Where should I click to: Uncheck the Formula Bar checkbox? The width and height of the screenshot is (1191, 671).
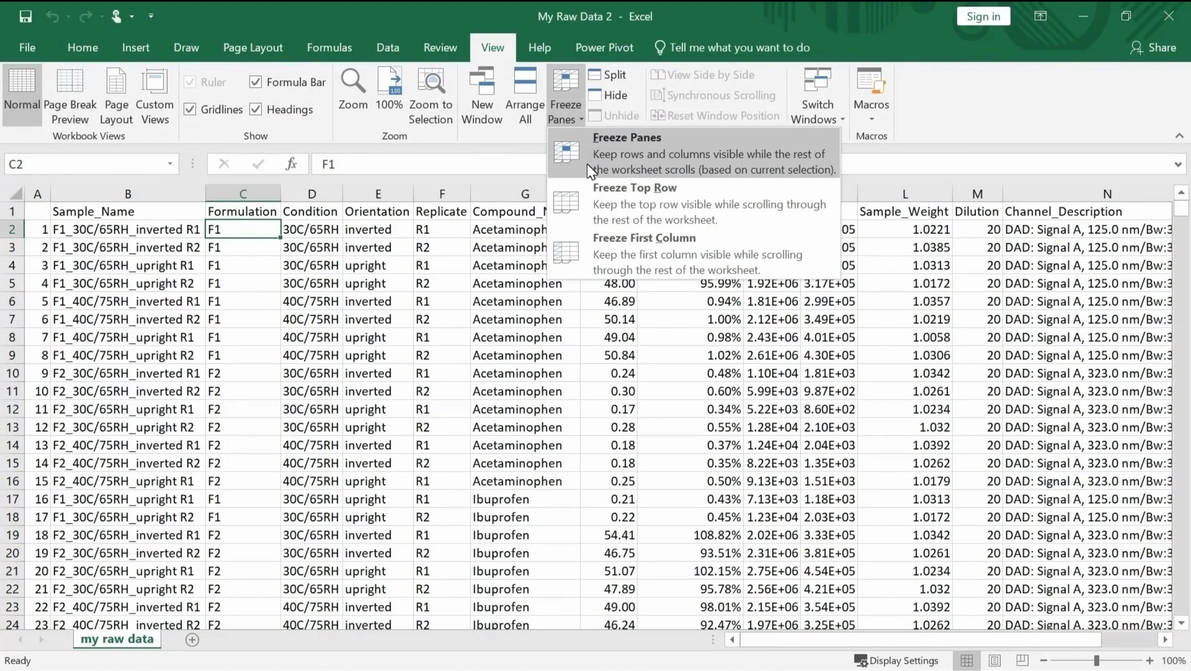pos(256,82)
